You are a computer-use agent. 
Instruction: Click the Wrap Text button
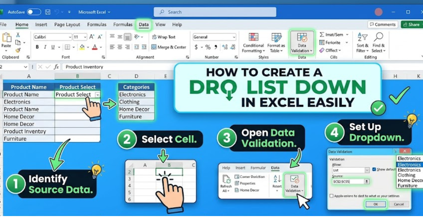164,37
